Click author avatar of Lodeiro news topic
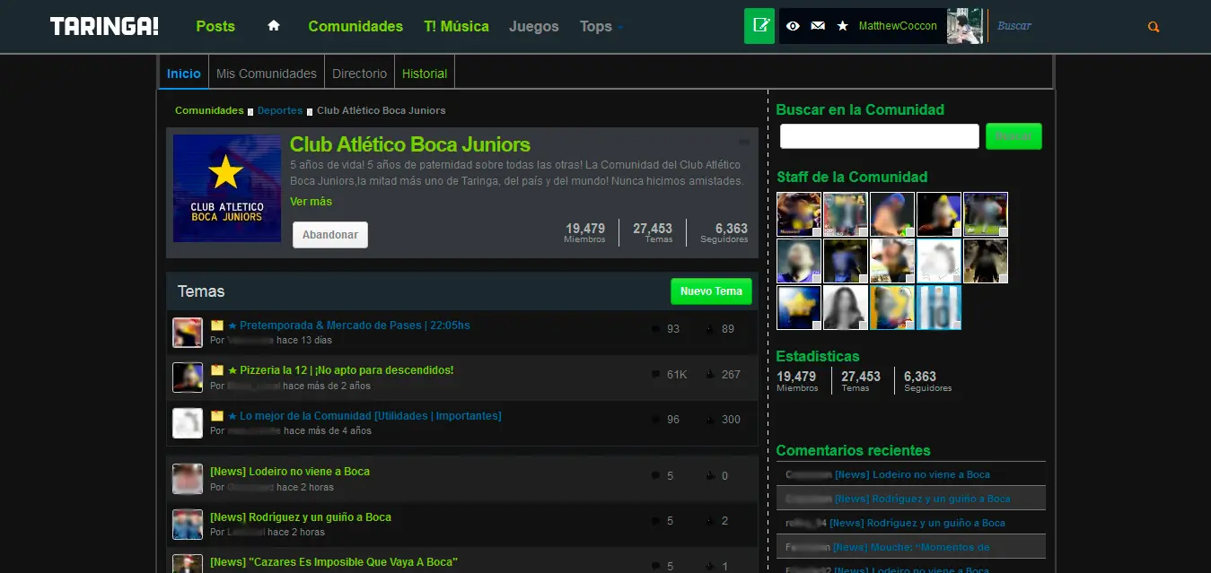Screen dimensions: 1211x573 click(188, 479)
